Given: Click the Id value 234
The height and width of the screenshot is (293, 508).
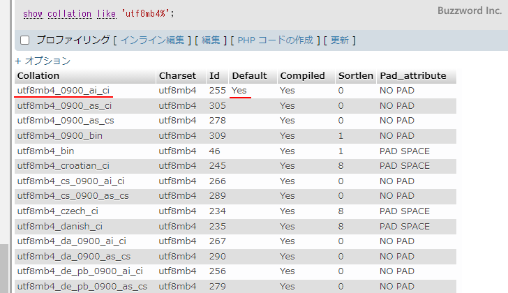Looking at the screenshot, I should (x=218, y=211).
